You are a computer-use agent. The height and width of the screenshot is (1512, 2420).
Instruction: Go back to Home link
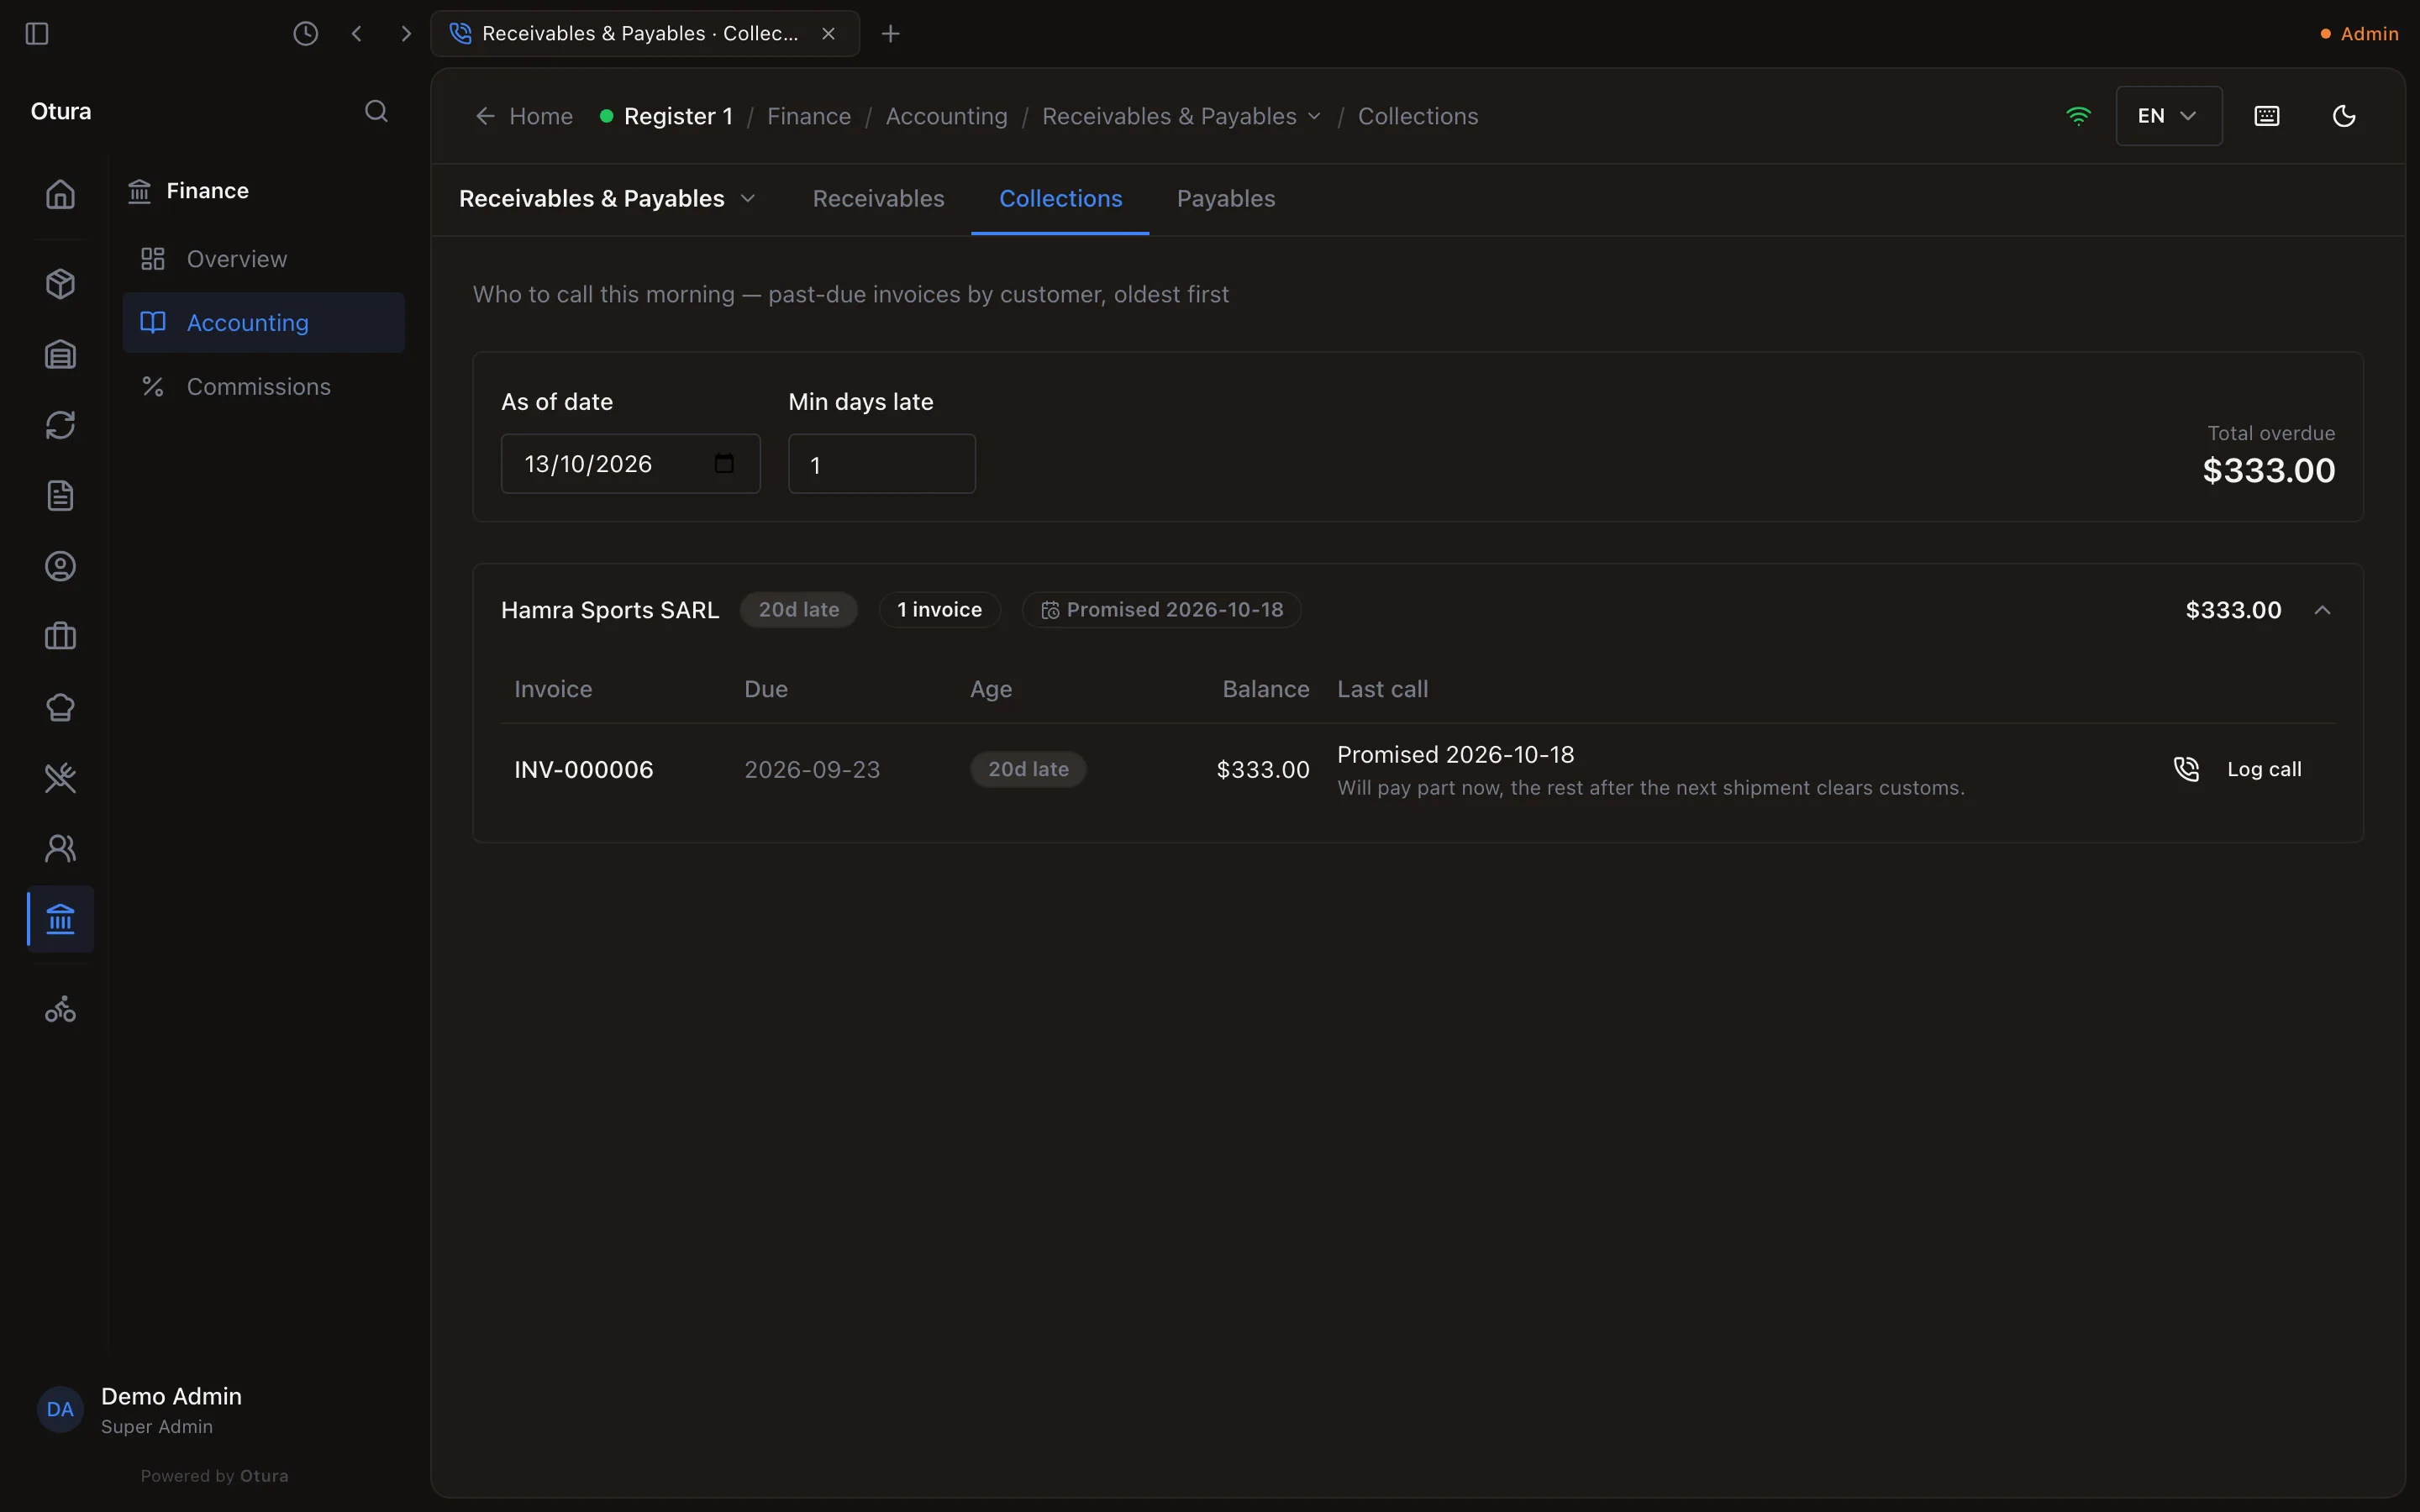point(524,117)
